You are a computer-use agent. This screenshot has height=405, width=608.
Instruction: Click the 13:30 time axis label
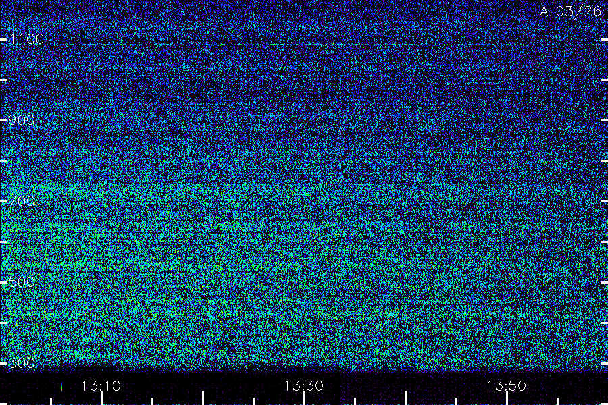click(x=304, y=386)
